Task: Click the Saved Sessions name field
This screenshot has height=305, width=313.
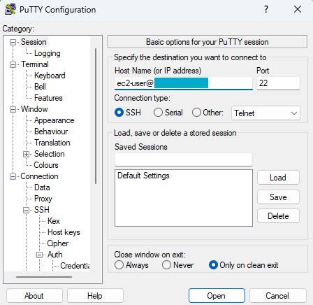Action: click(184, 159)
